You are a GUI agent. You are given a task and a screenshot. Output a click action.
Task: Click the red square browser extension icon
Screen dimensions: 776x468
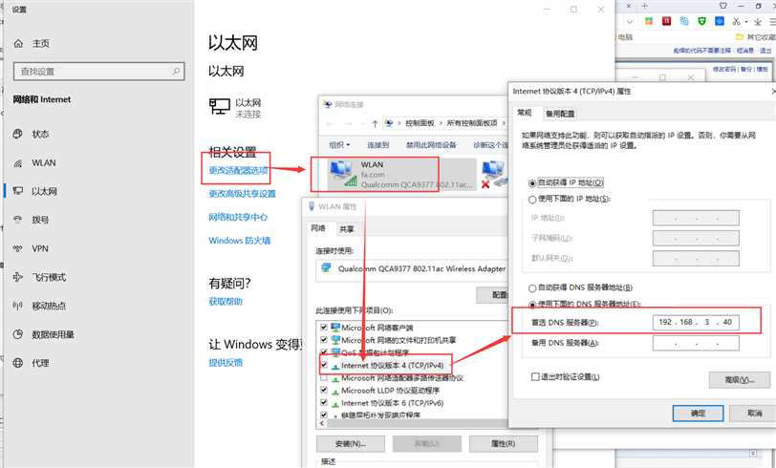coord(667,21)
